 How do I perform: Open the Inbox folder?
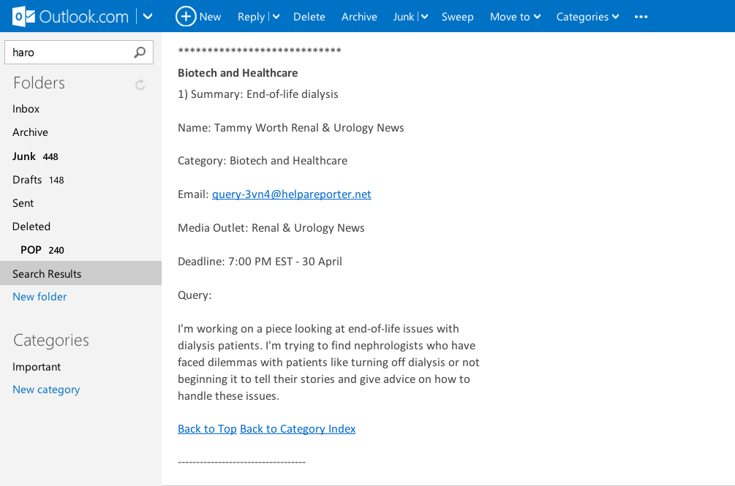pos(26,109)
